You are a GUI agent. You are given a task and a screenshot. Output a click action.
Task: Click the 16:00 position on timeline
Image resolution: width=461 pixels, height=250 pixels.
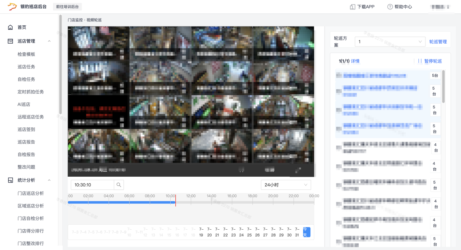(x=232, y=202)
